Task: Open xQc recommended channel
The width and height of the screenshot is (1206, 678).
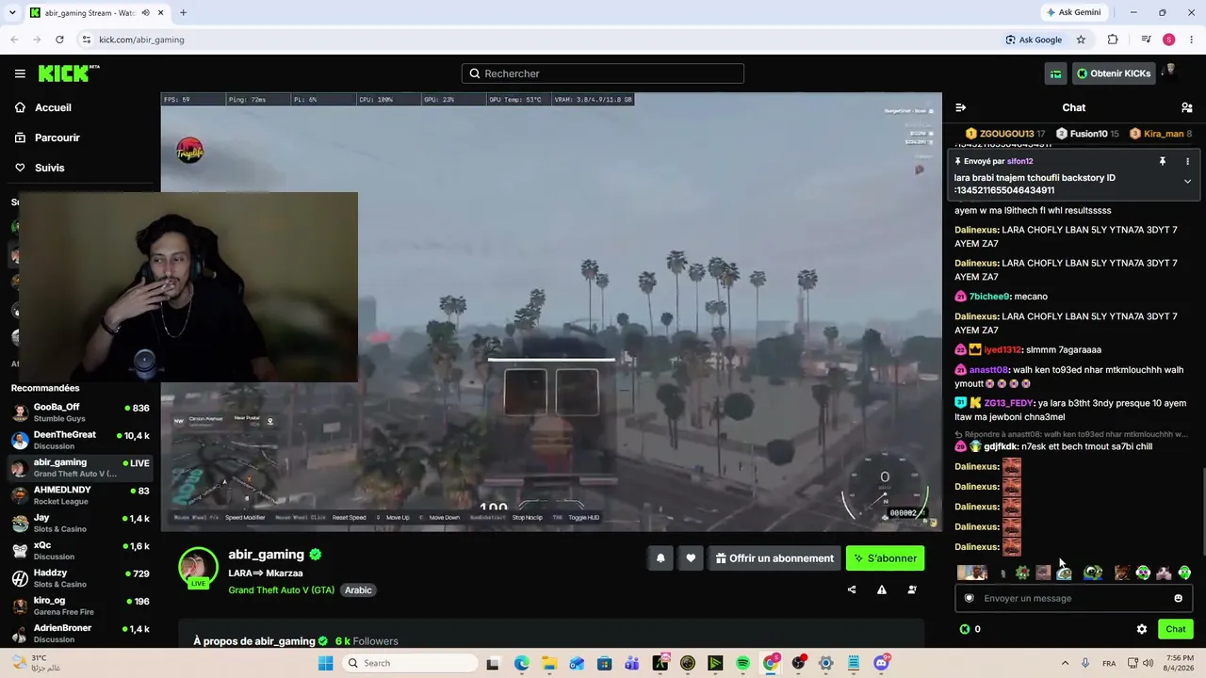Action: click(80, 550)
